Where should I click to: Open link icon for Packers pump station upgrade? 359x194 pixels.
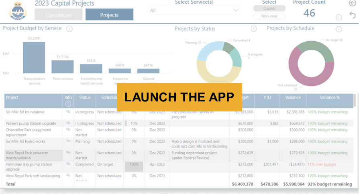click(68, 123)
